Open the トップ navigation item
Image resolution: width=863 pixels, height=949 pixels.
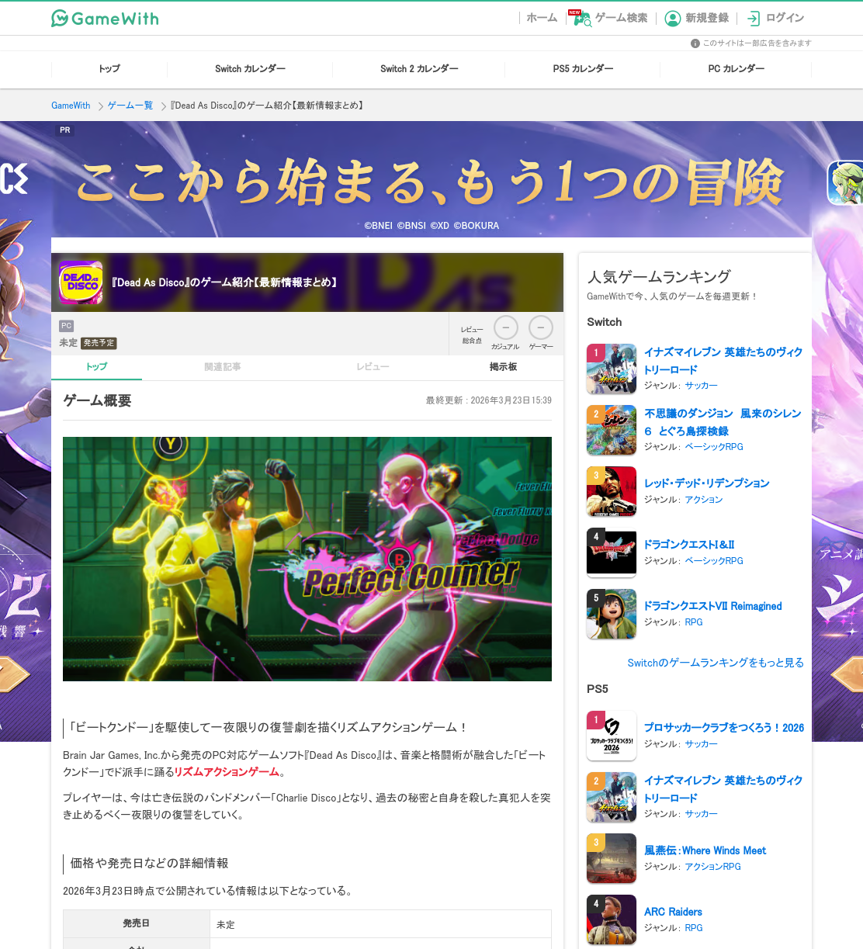(109, 69)
